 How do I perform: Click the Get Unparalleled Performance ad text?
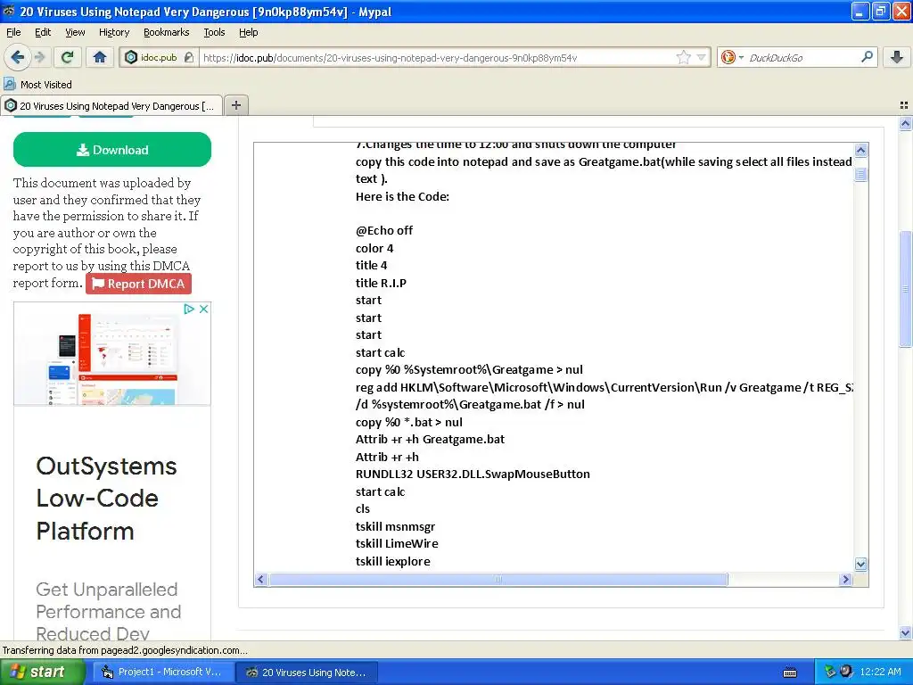click(108, 611)
